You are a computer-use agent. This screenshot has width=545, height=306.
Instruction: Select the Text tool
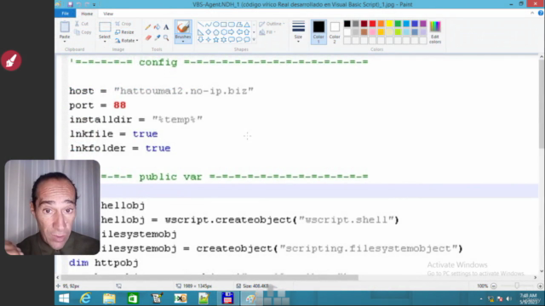coord(166,27)
